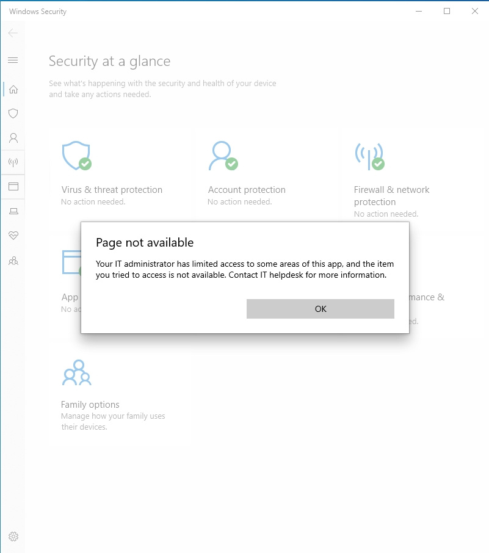Click 'No action needed.' under Account protection

tap(239, 202)
